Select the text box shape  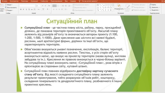pos(98,5)
